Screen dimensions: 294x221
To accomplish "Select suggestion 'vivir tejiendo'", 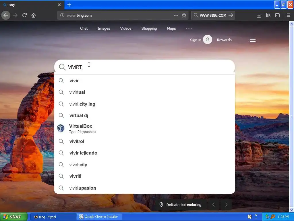I will click(144, 153).
